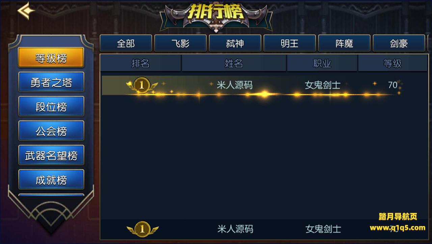Open the 成就榜 achievements ranking

click(51, 180)
